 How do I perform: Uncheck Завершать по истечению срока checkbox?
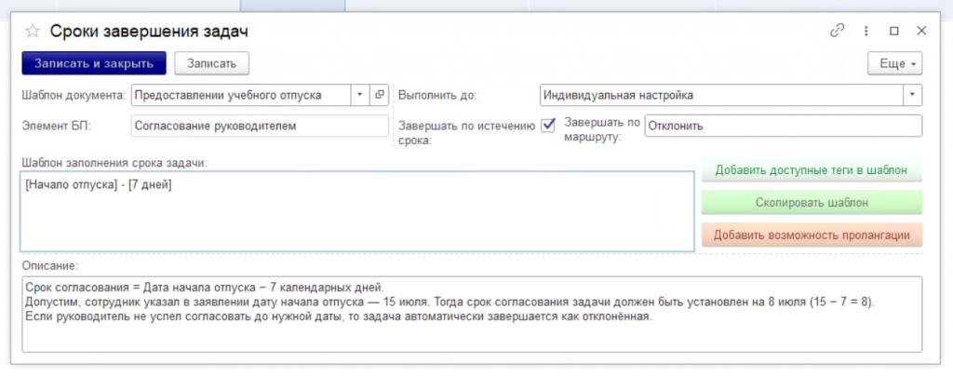point(548,125)
